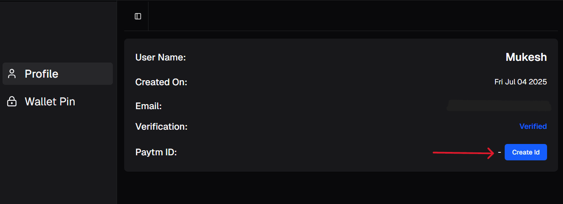This screenshot has width=563, height=204.
Task: Open the Wallet Pin text label
Action: click(50, 102)
